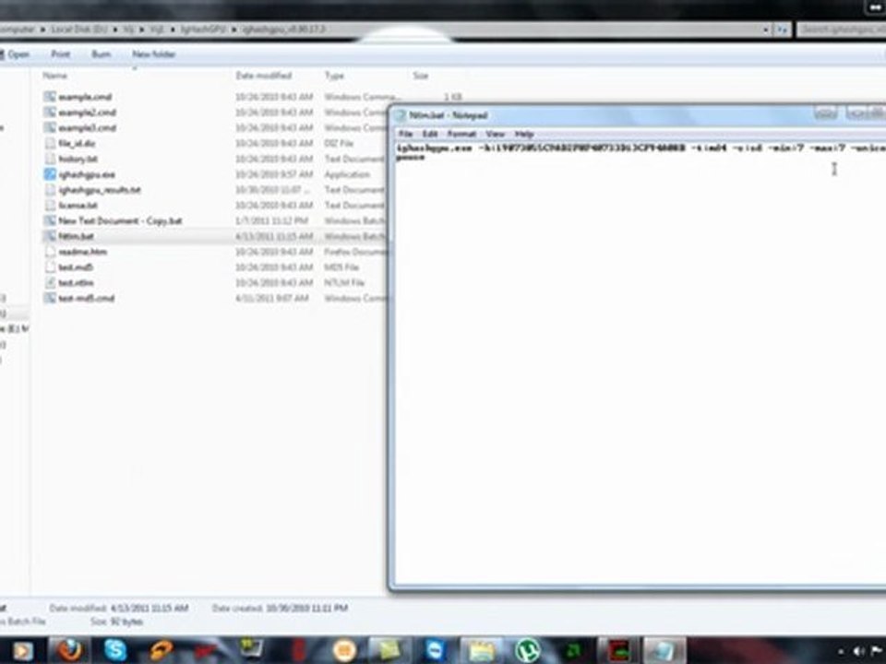This screenshot has width=886, height=664.
Task: Open Skype from the taskbar
Action: click(x=114, y=650)
